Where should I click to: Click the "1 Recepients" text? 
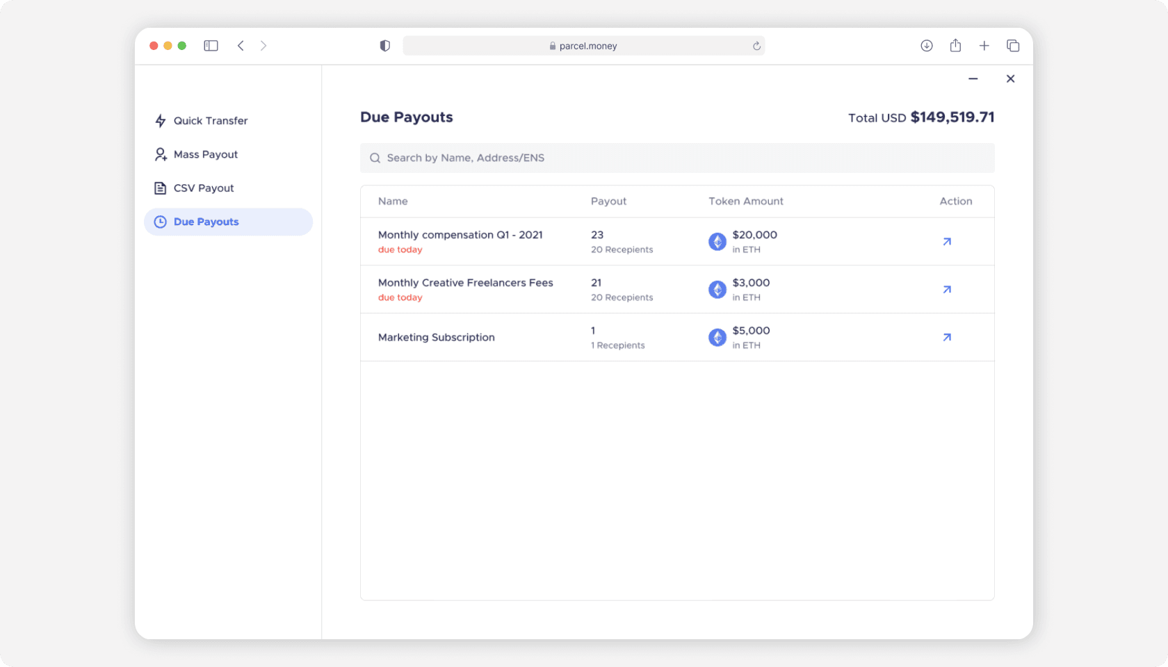618,345
